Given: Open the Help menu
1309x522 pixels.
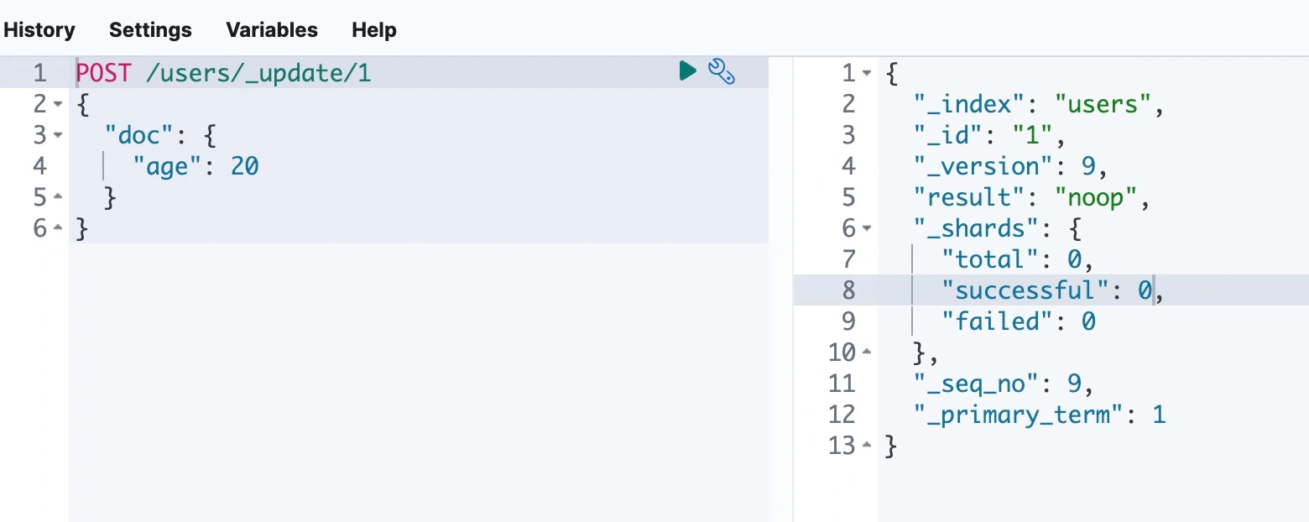Looking at the screenshot, I should point(374,30).
